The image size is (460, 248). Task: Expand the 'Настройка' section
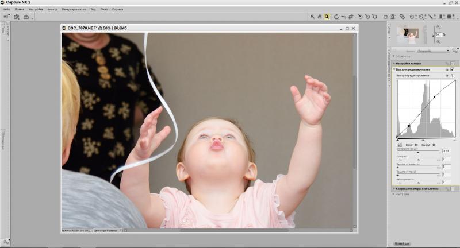[394, 194]
